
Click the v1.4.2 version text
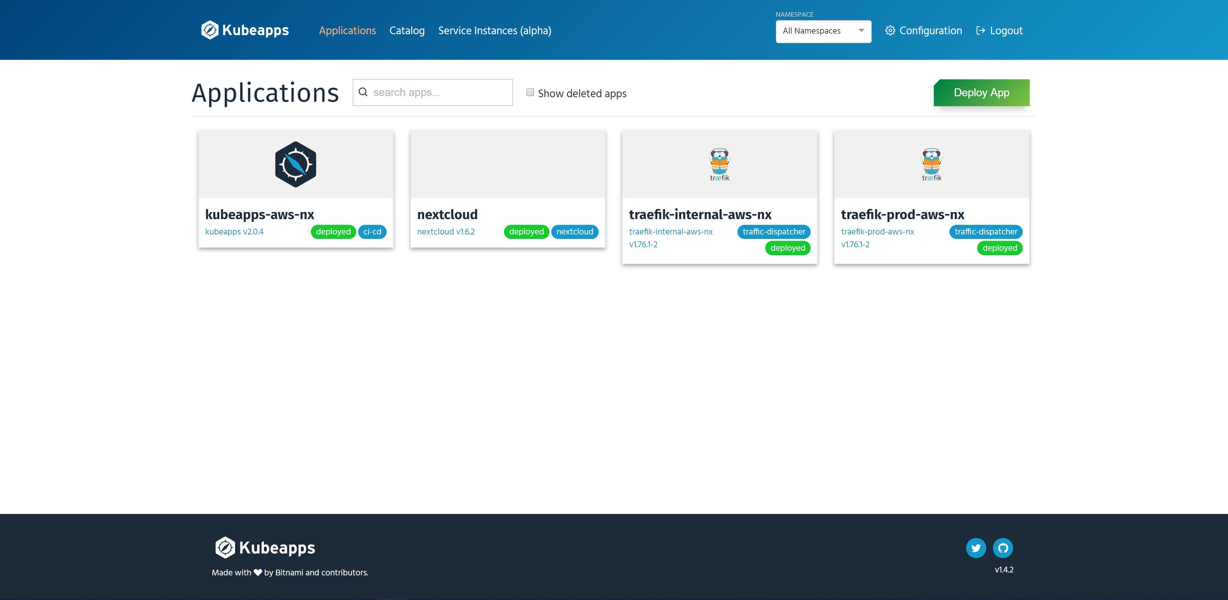(x=1004, y=570)
